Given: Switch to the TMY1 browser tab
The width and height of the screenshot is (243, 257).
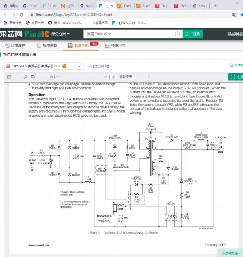Looking at the screenshot, I should [200, 6].
